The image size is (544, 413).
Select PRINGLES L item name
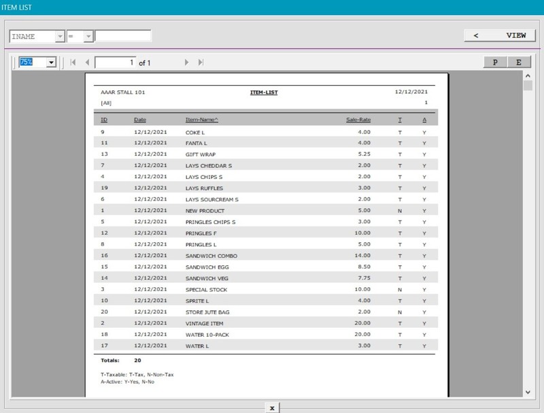point(201,245)
